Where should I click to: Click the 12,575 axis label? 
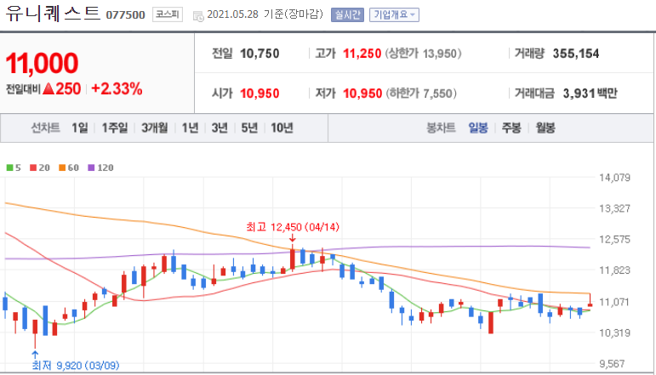614,240
